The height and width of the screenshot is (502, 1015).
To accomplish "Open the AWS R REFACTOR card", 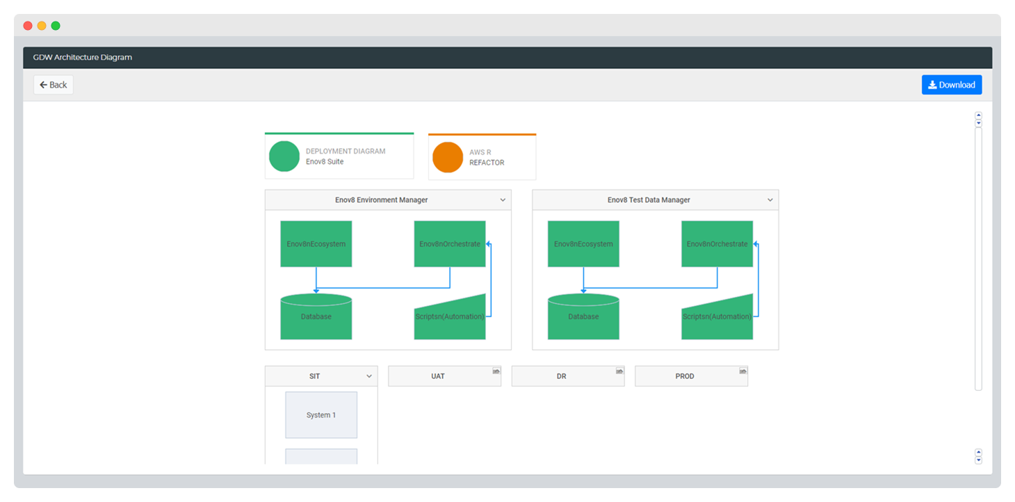I will click(x=482, y=157).
